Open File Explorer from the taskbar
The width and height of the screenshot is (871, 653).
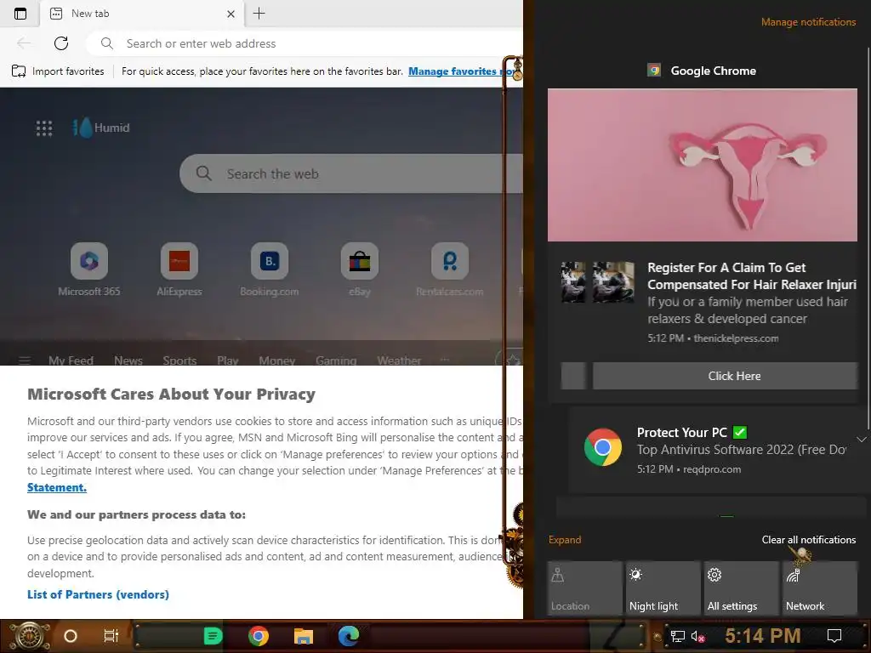(x=304, y=636)
